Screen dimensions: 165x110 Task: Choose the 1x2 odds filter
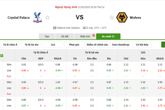(x=53, y=45)
